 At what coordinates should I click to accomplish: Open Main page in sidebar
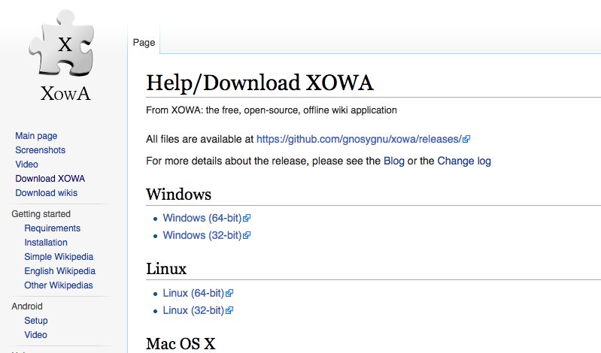tap(36, 136)
